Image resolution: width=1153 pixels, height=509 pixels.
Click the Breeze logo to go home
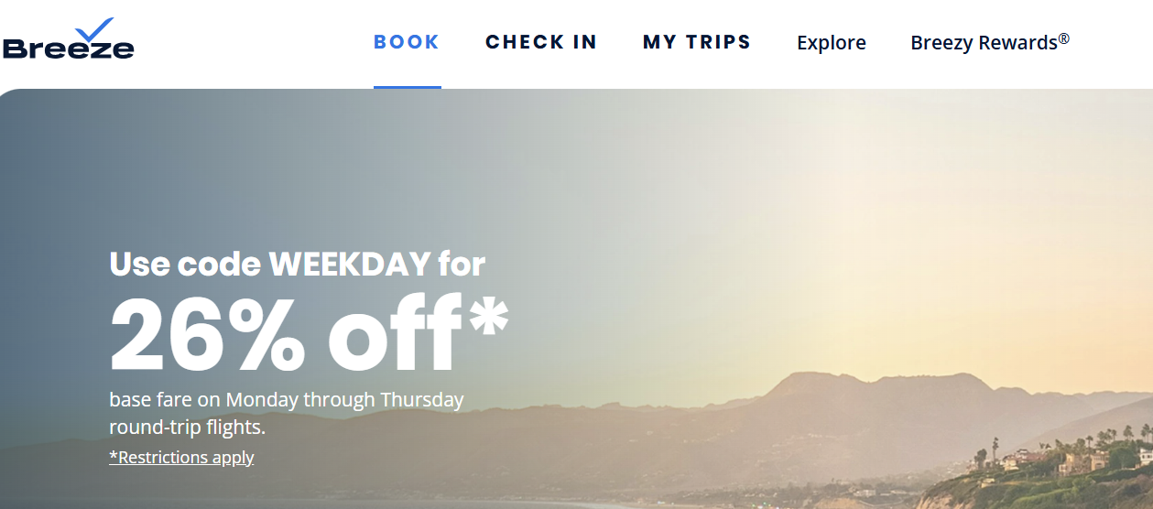[x=69, y=46]
